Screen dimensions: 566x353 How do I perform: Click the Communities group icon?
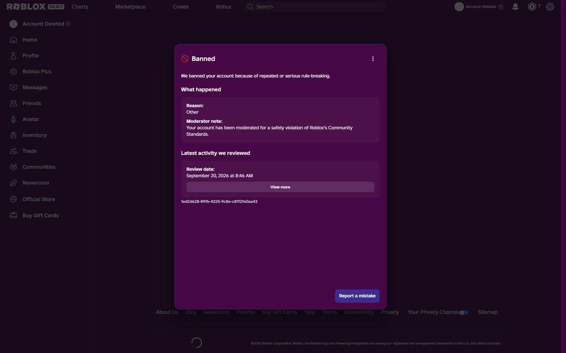13,167
